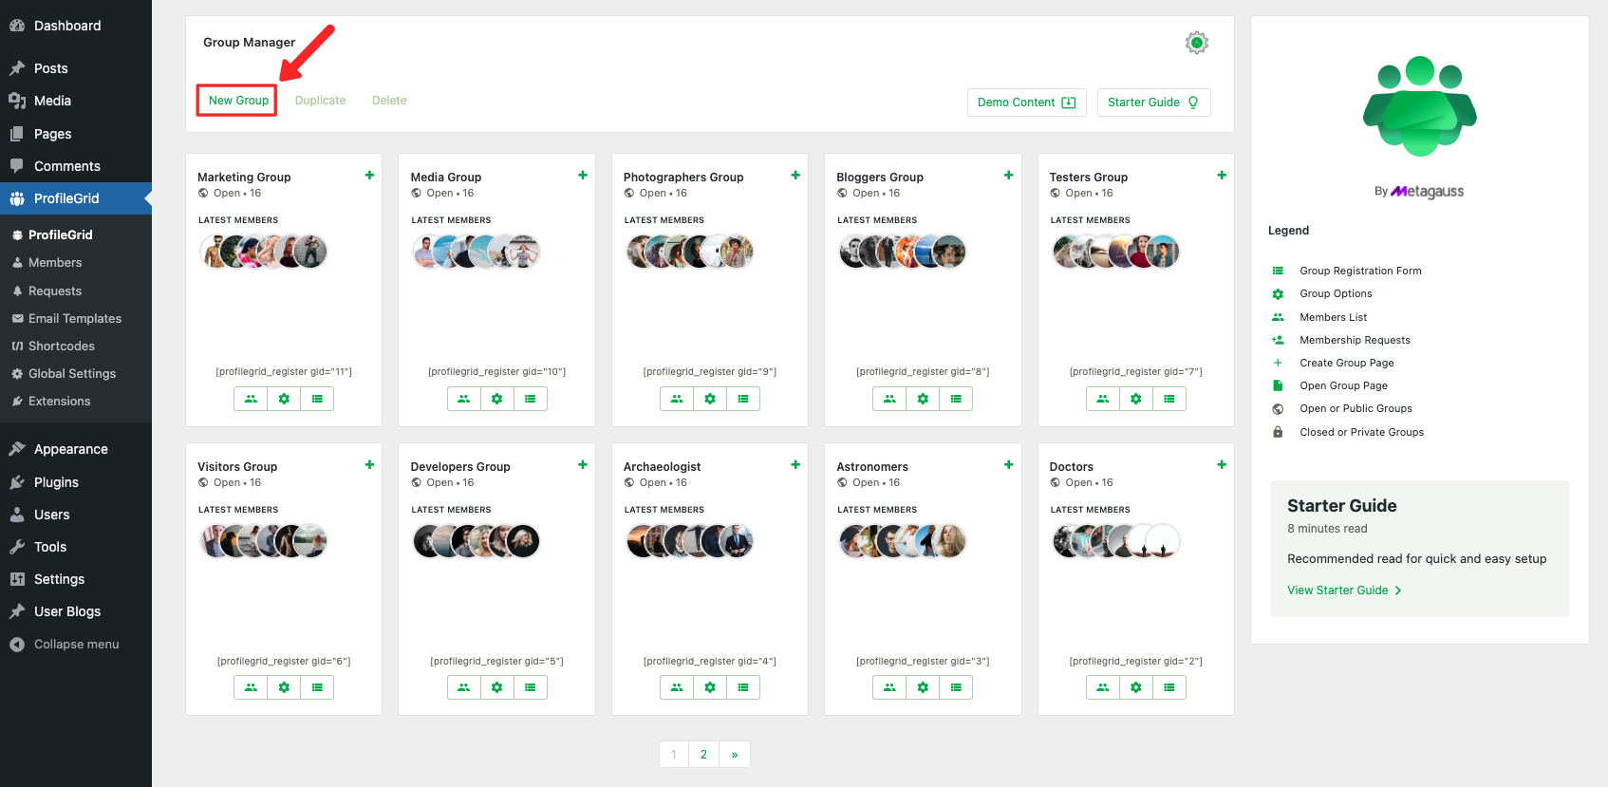Open Global Settings submenu item
The width and height of the screenshot is (1608, 787).
[x=71, y=374]
